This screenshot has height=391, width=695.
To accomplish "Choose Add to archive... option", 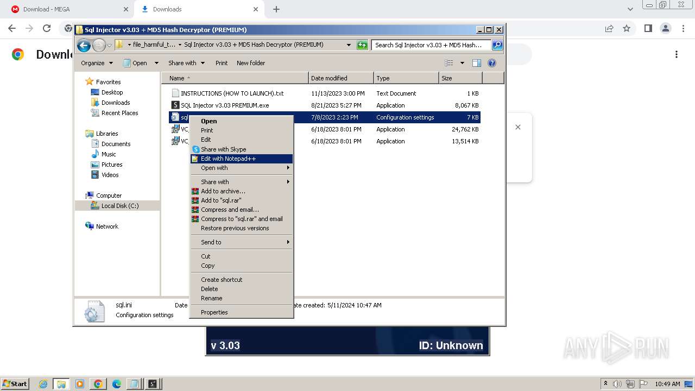I will 242,191.
